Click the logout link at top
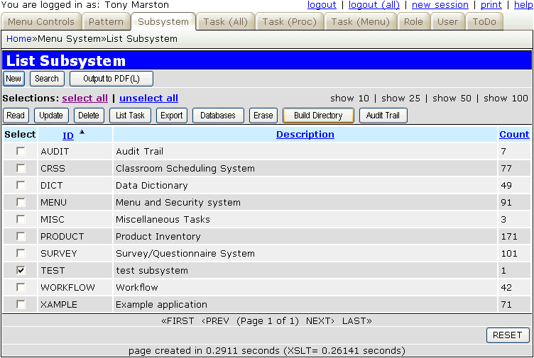Image resolution: width=534 pixels, height=358 pixels. [x=322, y=5]
